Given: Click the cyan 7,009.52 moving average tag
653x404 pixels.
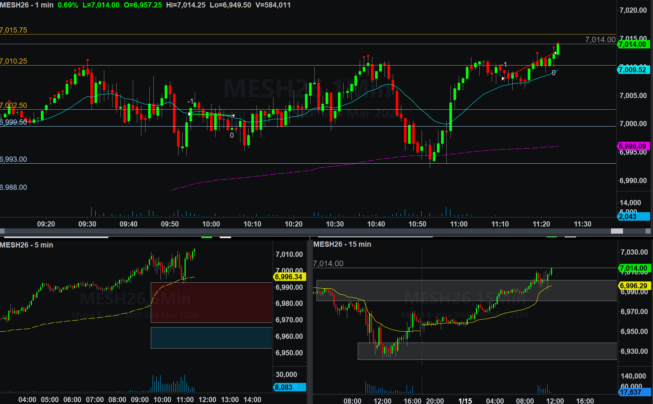Looking at the screenshot, I should (x=633, y=70).
